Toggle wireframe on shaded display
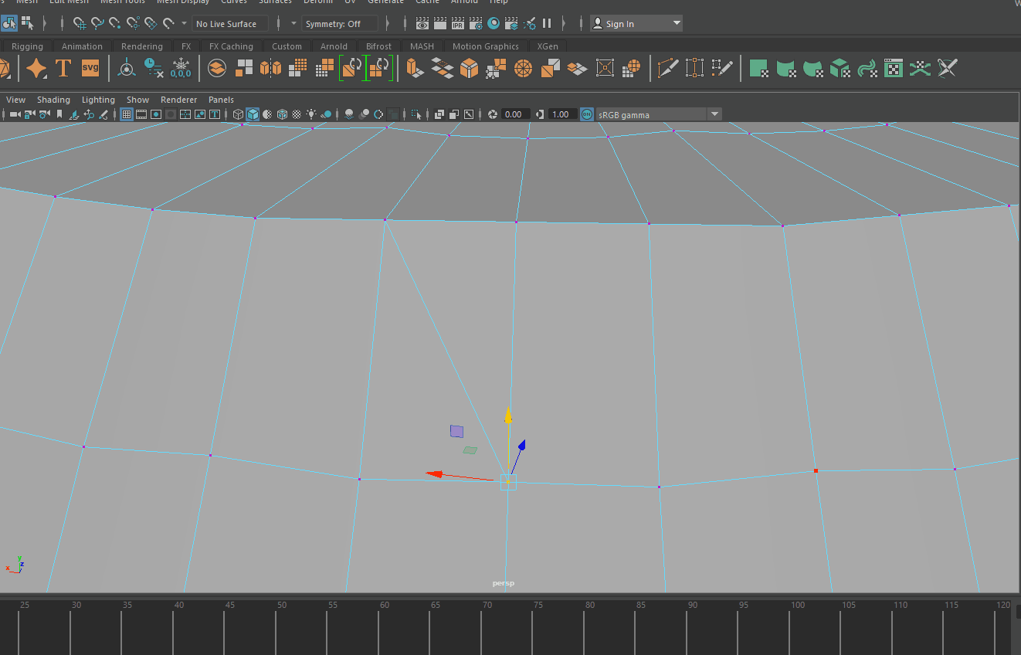This screenshot has width=1021, height=655. tap(282, 114)
